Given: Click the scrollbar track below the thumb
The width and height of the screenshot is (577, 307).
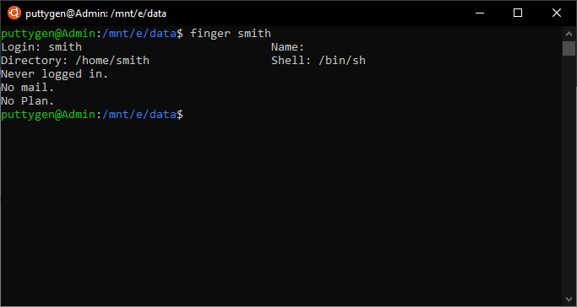Looking at the screenshot, I should [569, 174].
